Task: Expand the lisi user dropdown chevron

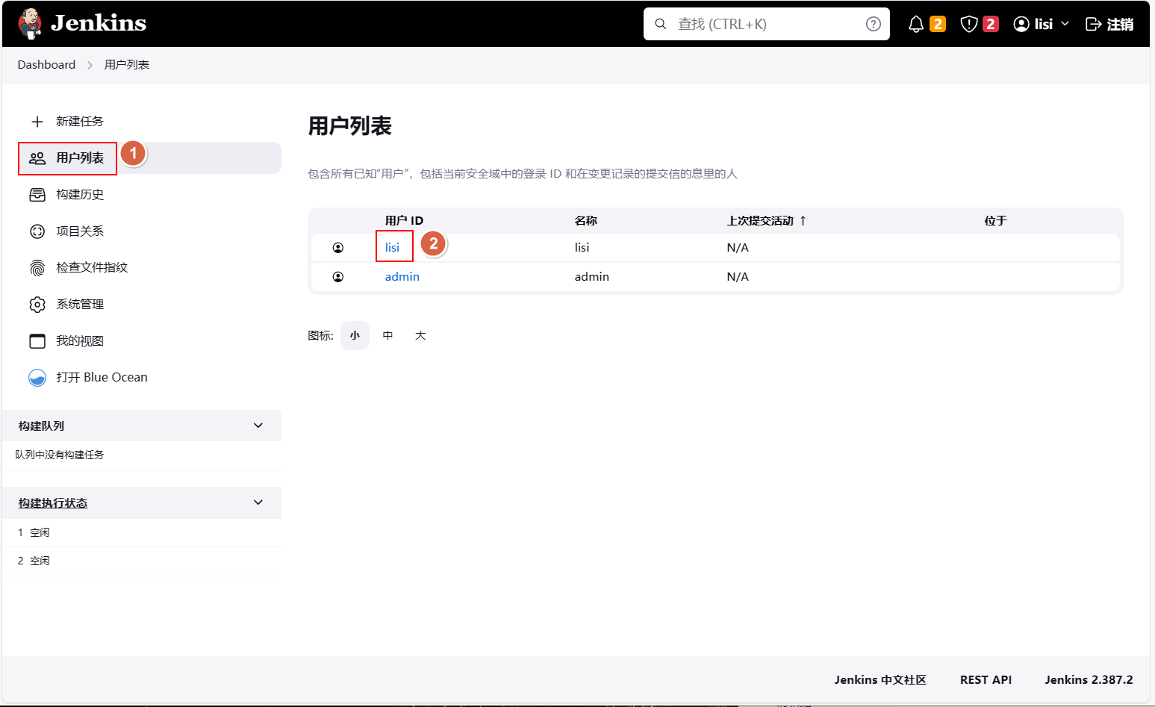Action: pos(1065,24)
